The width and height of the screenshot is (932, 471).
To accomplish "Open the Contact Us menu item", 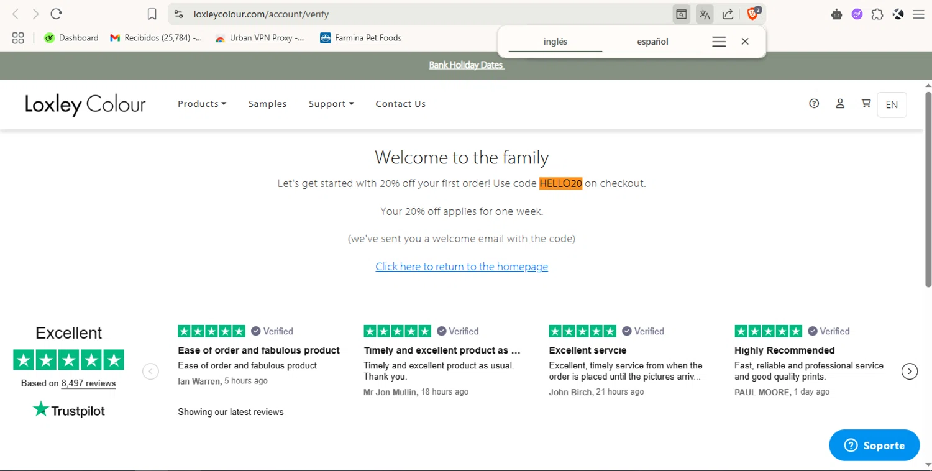I will click(x=401, y=104).
